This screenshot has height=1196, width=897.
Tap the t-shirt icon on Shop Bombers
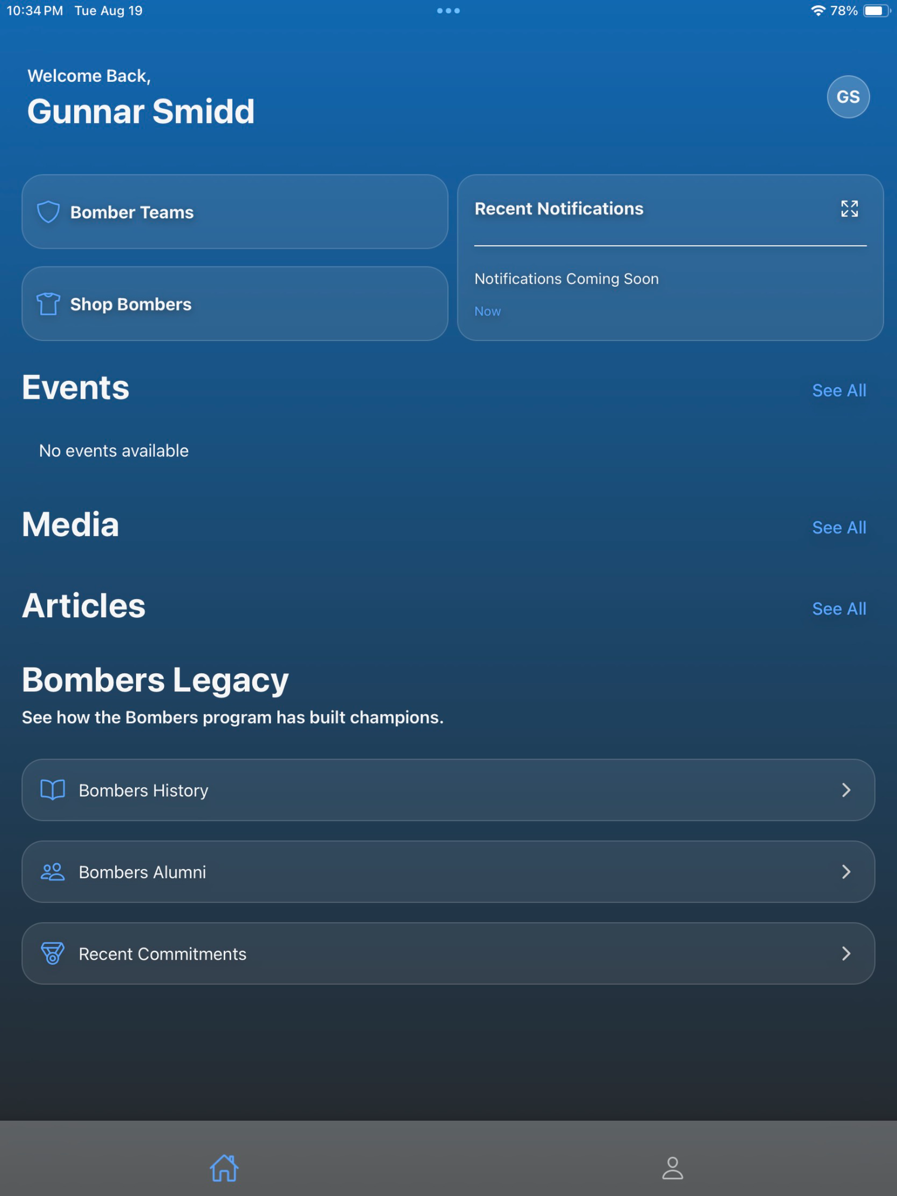click(x=48, y=304)
